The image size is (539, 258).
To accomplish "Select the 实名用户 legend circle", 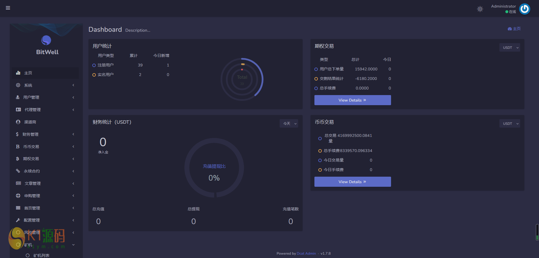I will (x=94, y=75).
